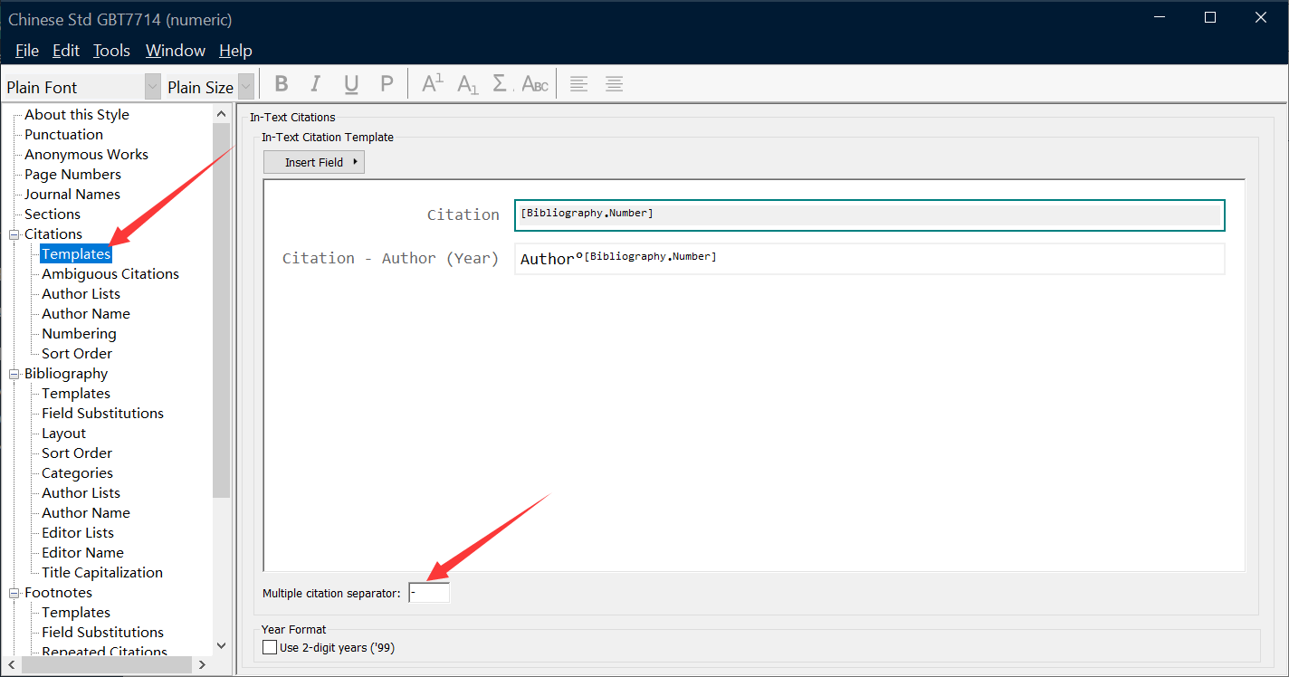Select Author Lists under Bibliography
The height and width of the screenshot is (677, 1289).
(x=81, y=493)
